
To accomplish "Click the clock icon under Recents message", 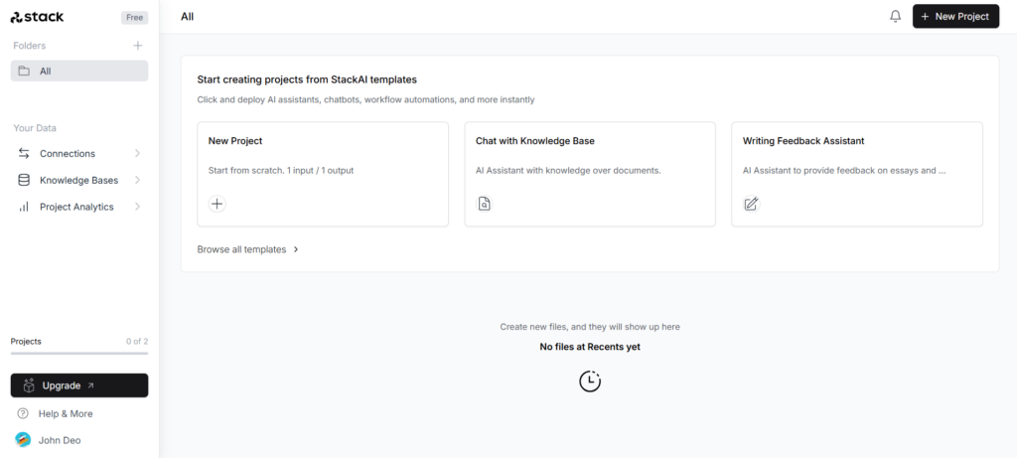I will point(590,381).
